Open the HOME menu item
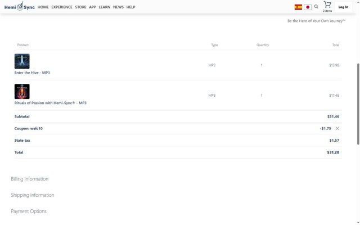This screenshot has height=225, width=360. coord(43,7)
